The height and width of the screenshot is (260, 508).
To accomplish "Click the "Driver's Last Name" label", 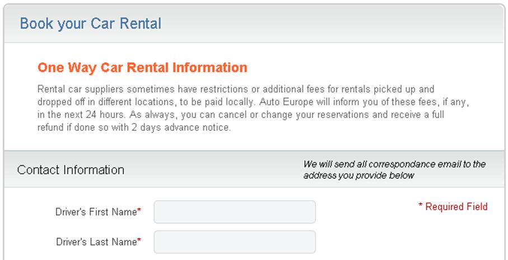I will coord(96,242).
